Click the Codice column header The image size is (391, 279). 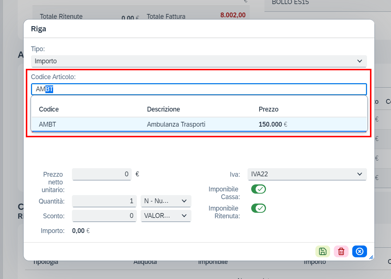[49, 109]
